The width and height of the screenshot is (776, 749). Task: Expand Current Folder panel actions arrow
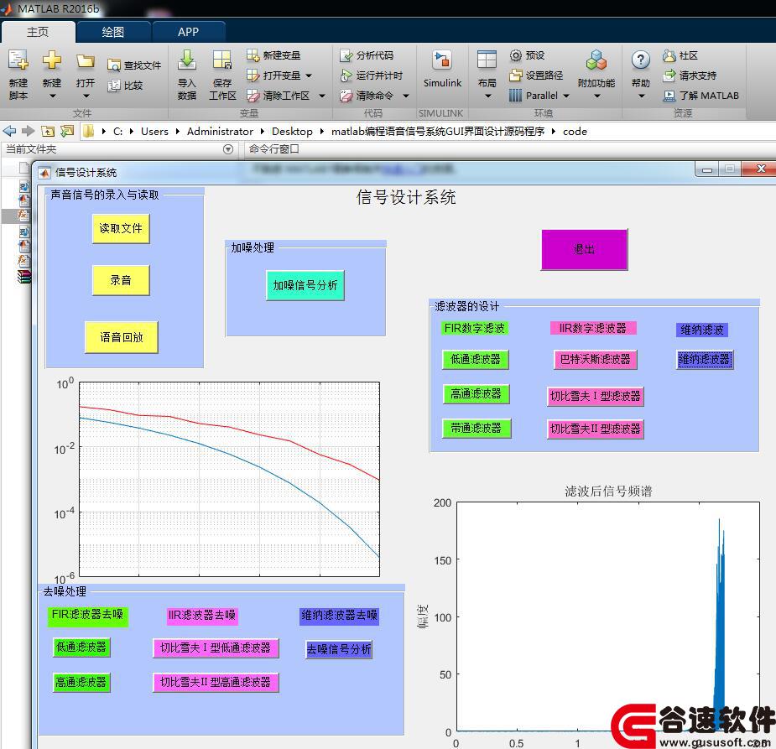(228, 149)
